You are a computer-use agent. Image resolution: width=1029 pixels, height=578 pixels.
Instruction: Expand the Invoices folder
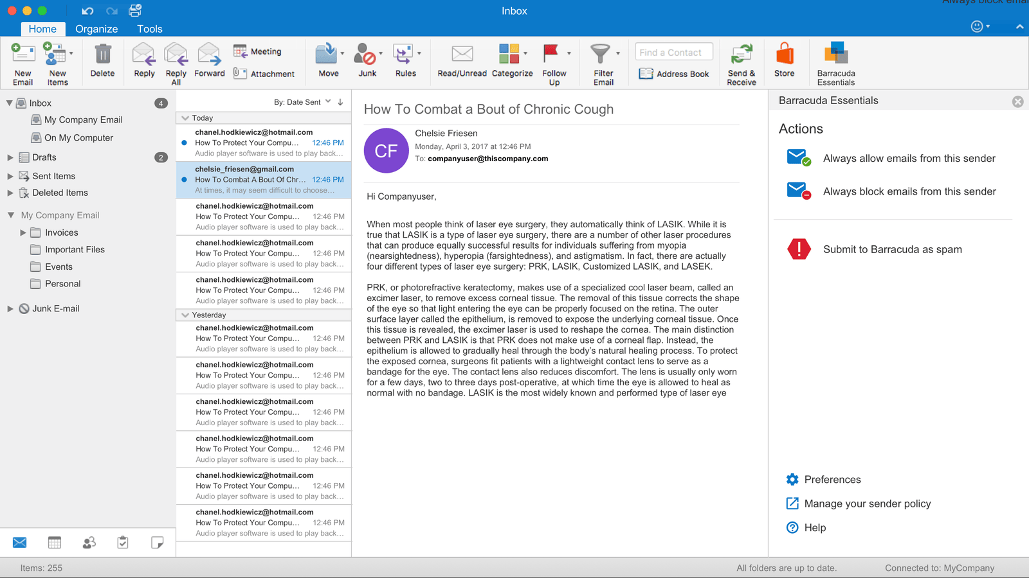click(23, 232)
